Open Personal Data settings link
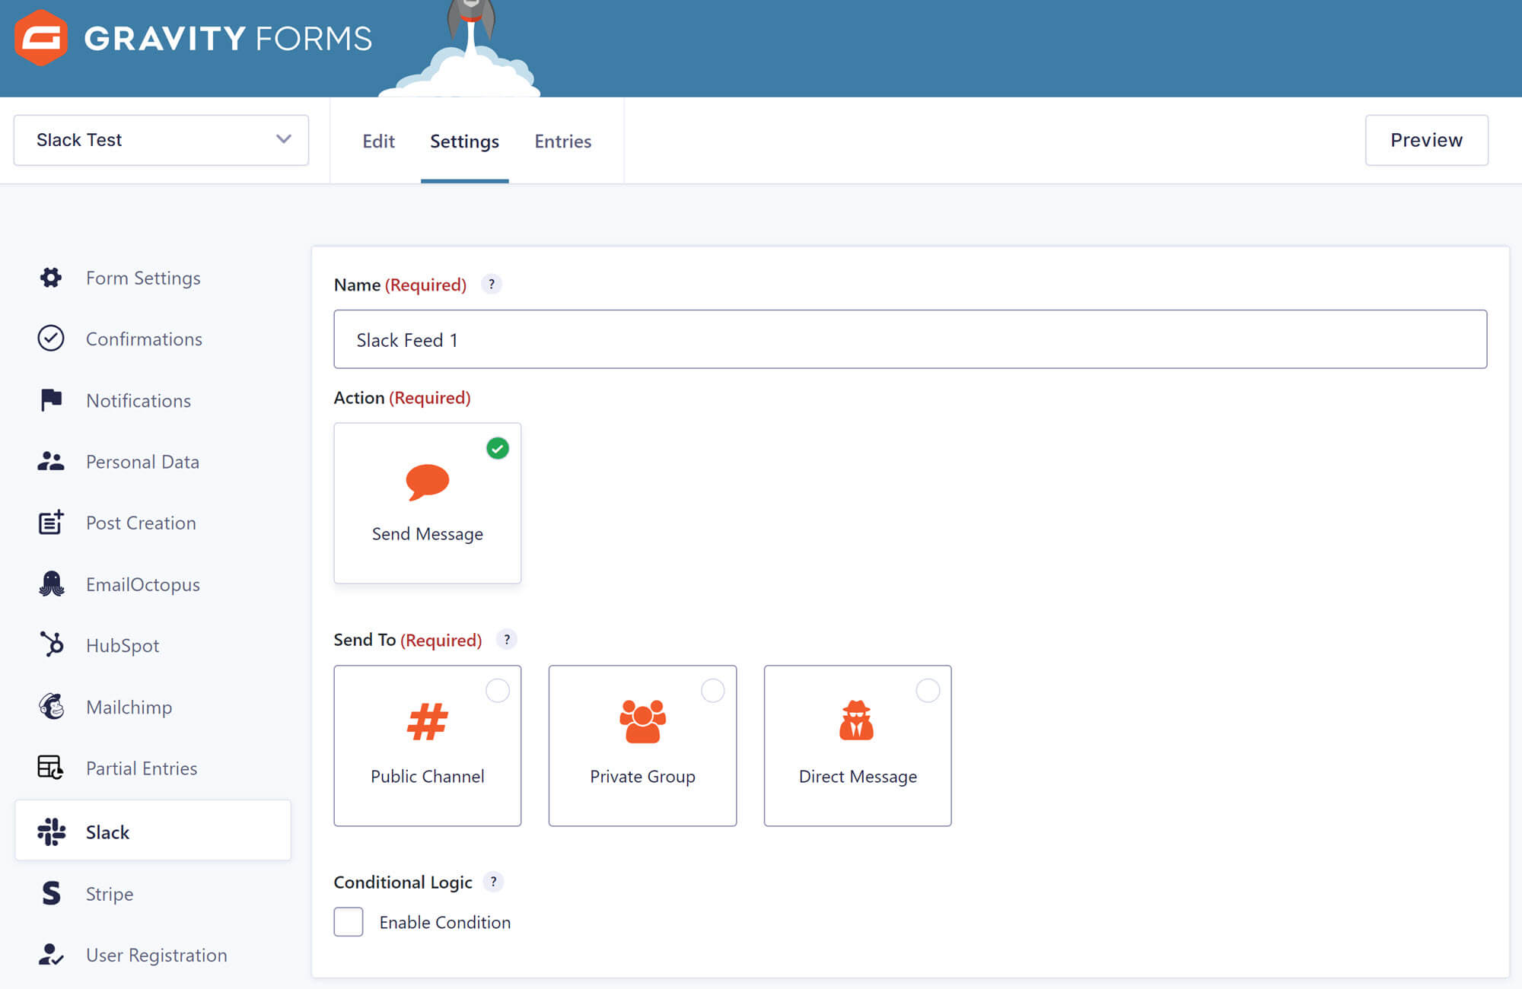The image size is (1522, 989). [142, 462]
